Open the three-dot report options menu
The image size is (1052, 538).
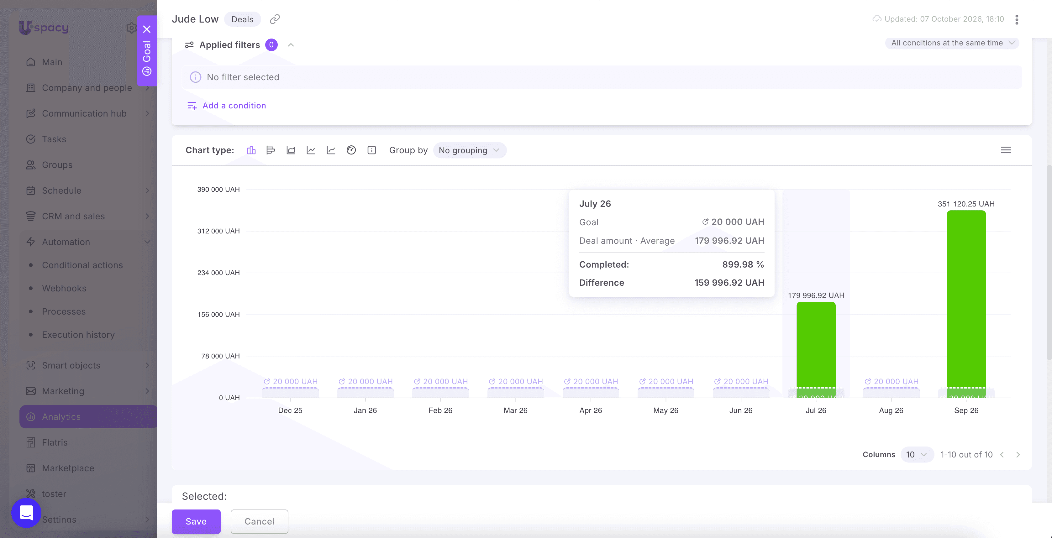coord(1017,20)
